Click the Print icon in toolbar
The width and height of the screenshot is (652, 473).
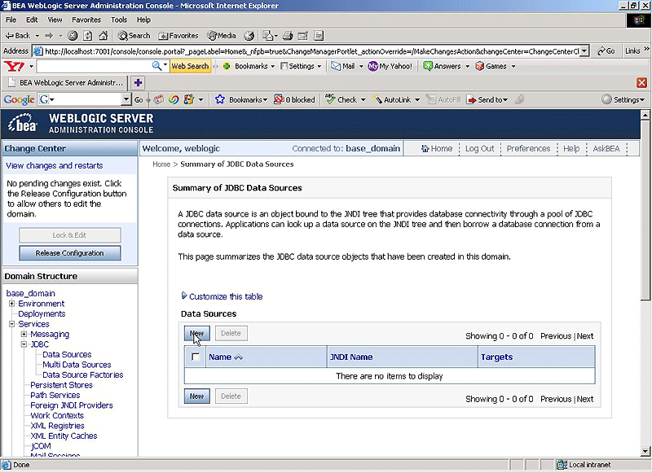tap(288, 36)
